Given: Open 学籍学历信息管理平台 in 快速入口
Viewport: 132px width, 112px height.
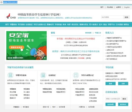Looking at the screenshot, I should pos(114,38).
